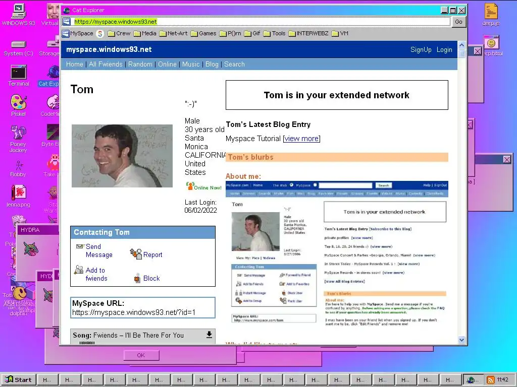Open the Tools bookmarks folder
This screenshot has width=517, height=387.
pos(274,33)
